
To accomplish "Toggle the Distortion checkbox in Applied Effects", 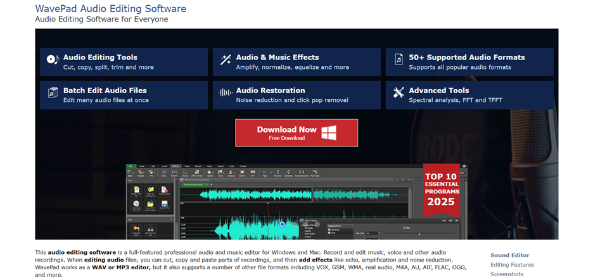I will click(329, 230).
